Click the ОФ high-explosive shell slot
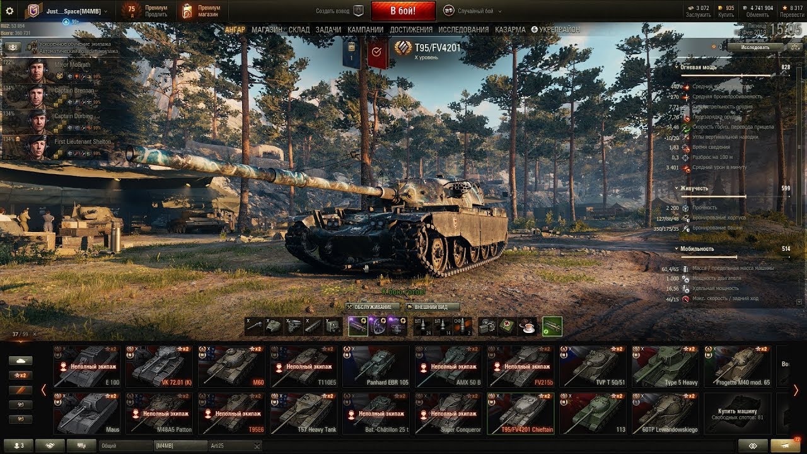The width and height of the screenshot is (807, 454). pos(463,326)
